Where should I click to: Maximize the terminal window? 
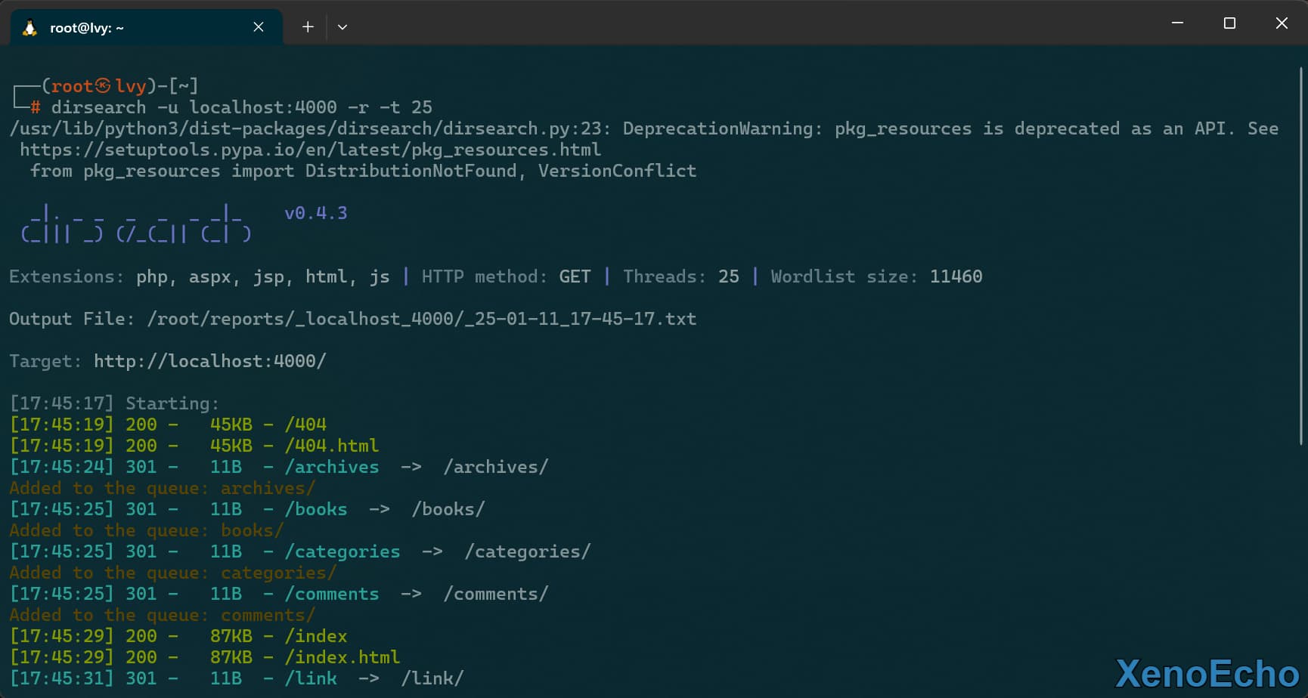click(1229, 23)
